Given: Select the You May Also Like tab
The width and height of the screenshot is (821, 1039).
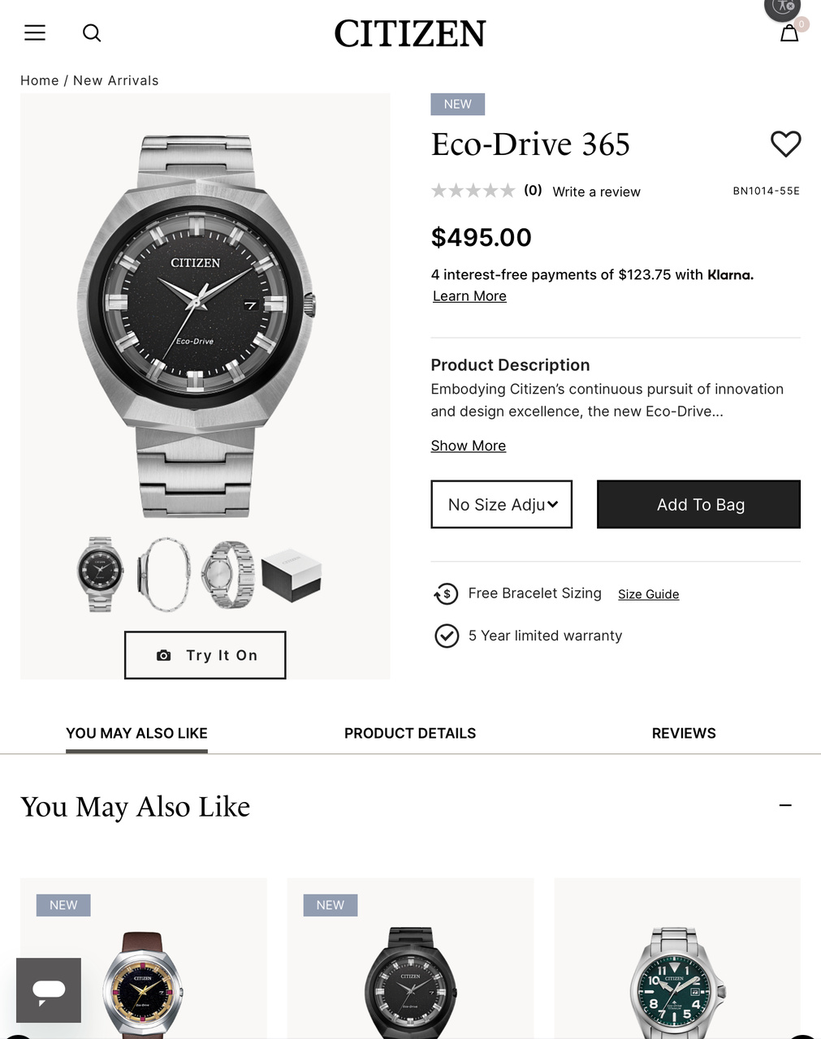Looking at the screenshot, I should [136, 733].
